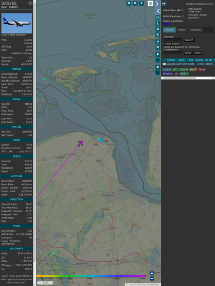Click the Jump to Airport input field
The image size is (215, 286).
(173, 53)
